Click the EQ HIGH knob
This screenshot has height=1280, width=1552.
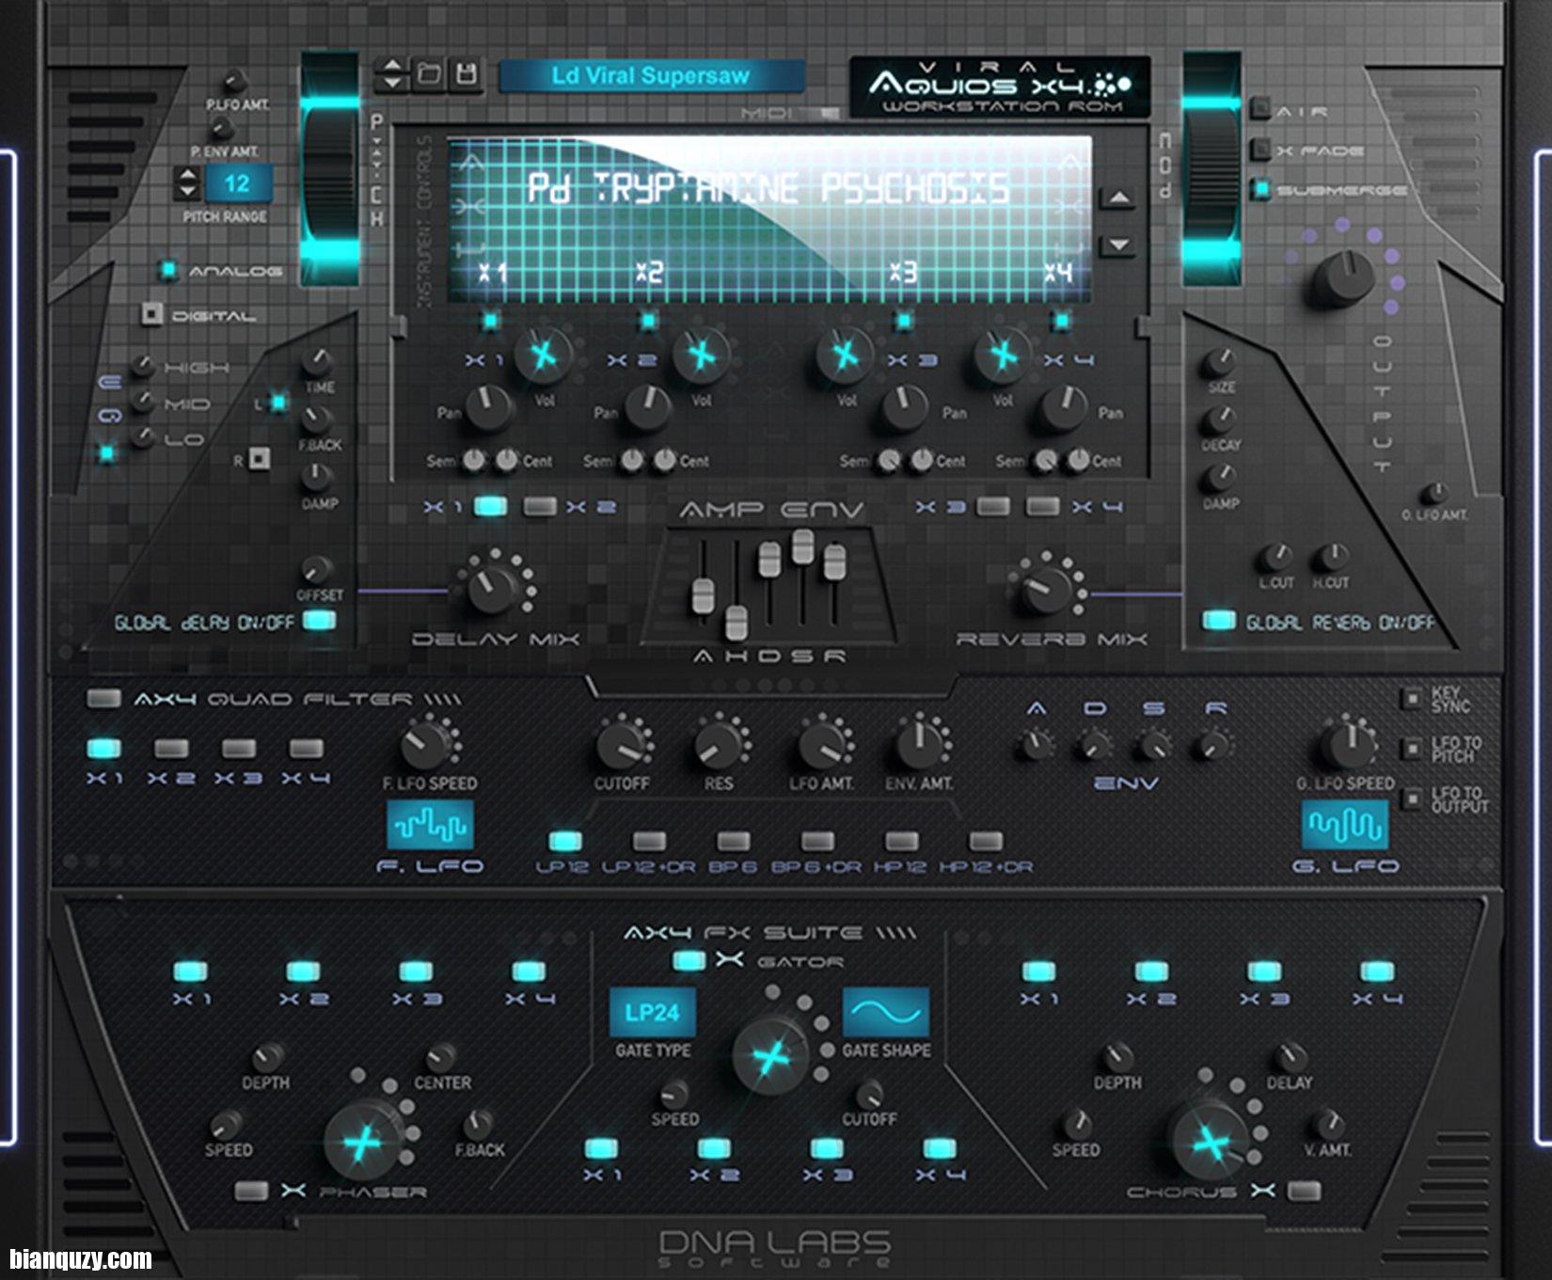point(143,365)
